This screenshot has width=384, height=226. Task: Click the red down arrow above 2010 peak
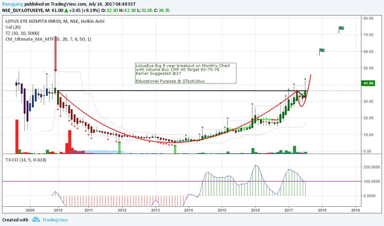pyautogui.click(x=56, y=54)
